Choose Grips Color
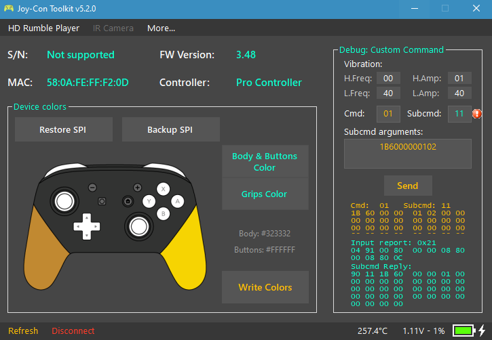Viewport: 492px width, 340px height. pos(265,194)
